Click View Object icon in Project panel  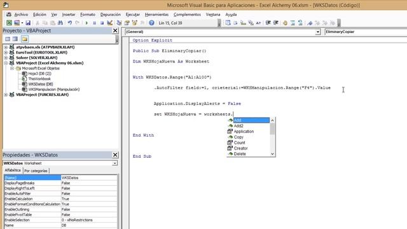click(15, 39)
